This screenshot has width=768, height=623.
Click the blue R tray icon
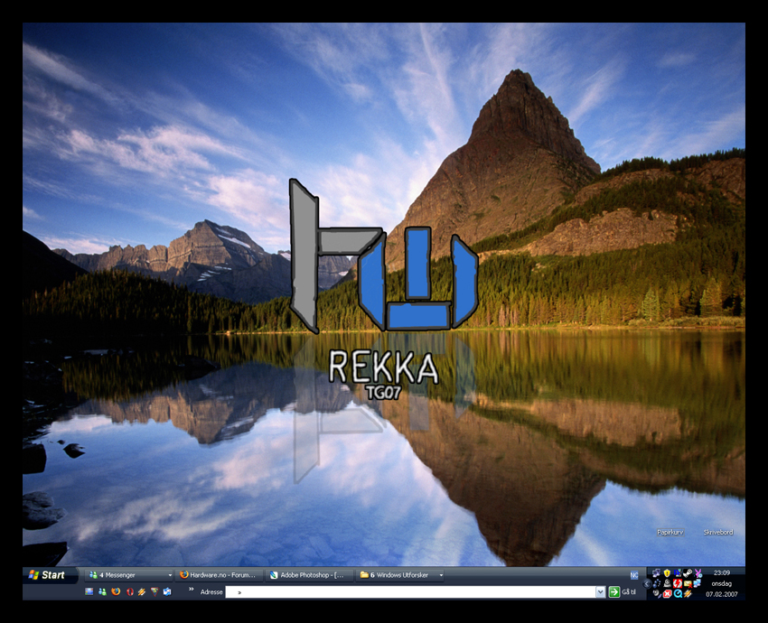[678, 573]
